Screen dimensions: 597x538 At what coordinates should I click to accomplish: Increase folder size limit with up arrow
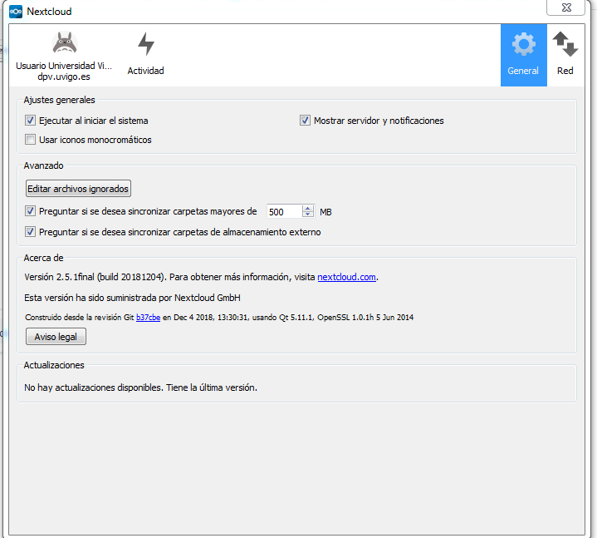[x=308, y=208]
